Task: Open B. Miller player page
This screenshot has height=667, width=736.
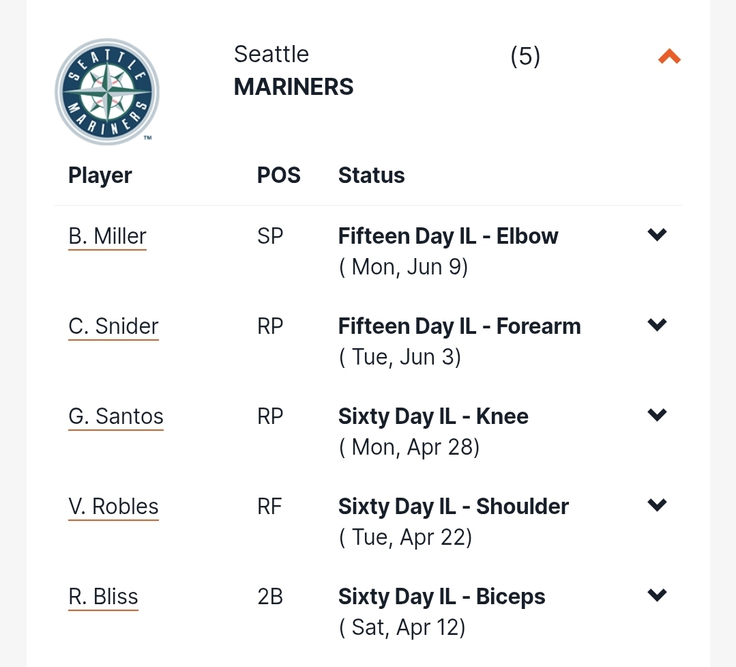Action: click(x=108, y=236)
